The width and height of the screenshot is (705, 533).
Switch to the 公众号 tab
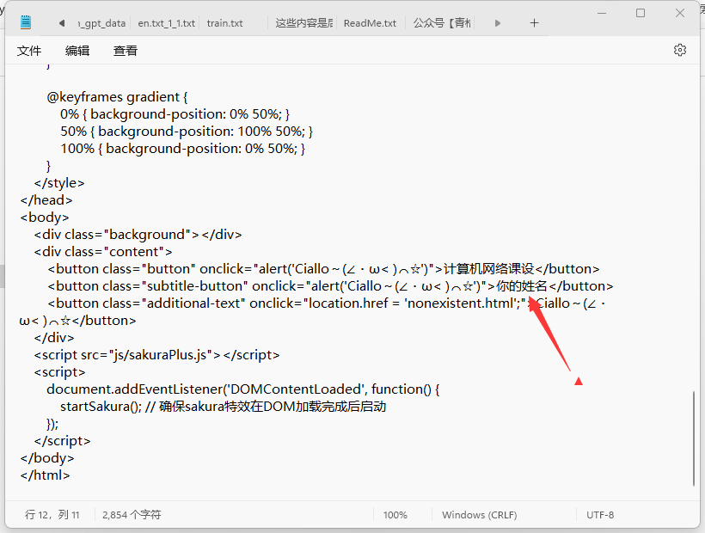click(442, 23)
